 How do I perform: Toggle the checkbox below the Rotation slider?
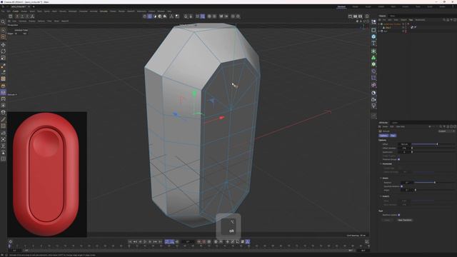[401, 186]
